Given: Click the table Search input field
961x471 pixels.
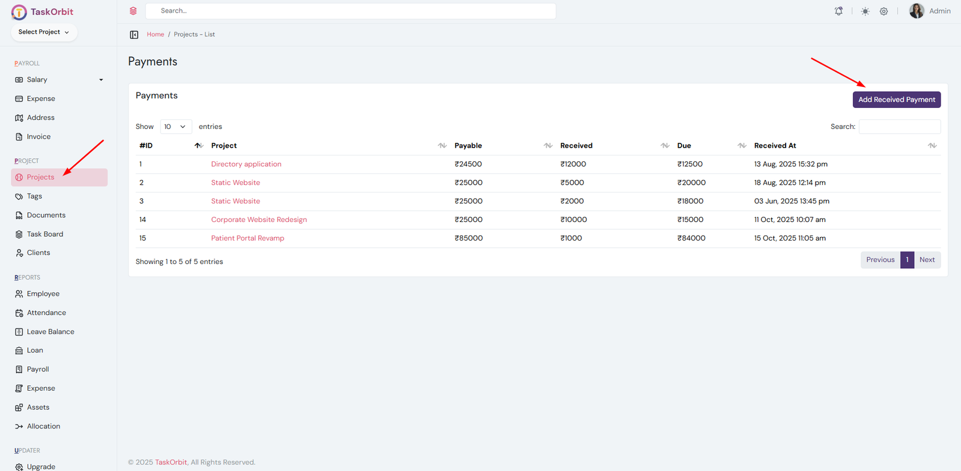Looking at the screenshot, I should [x=900, y=127].
